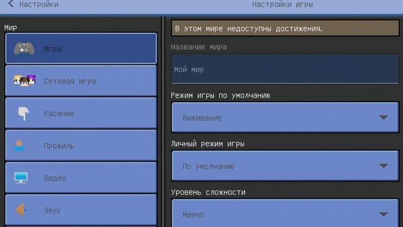Image resolution: width=403 pixels, height=227 pixels.
Task: Select the Профиль tab
Action: pyautogui.click(x=81, y=146)
